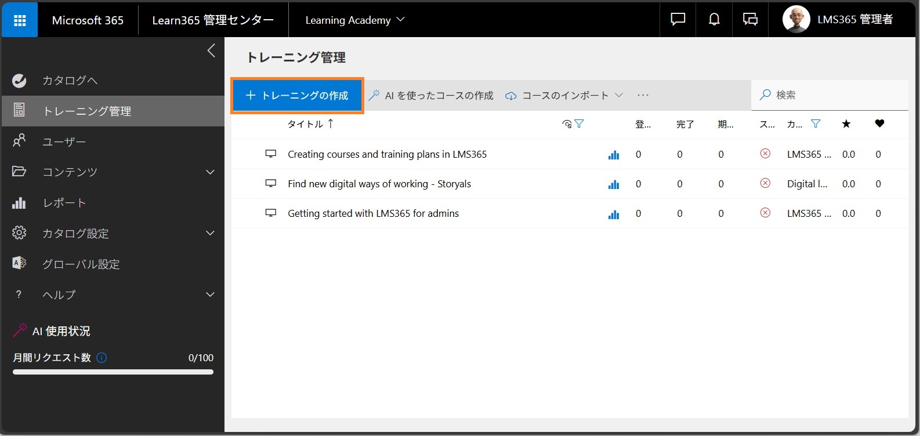Expand the ヘルプ chevron

point(210,295)
